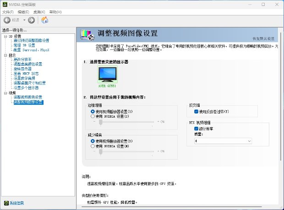This screenshot has width=284, height=210.
Task: Open 管理 3D 设置 tree item
Action: pyautogui.click(x=24, y=45)
